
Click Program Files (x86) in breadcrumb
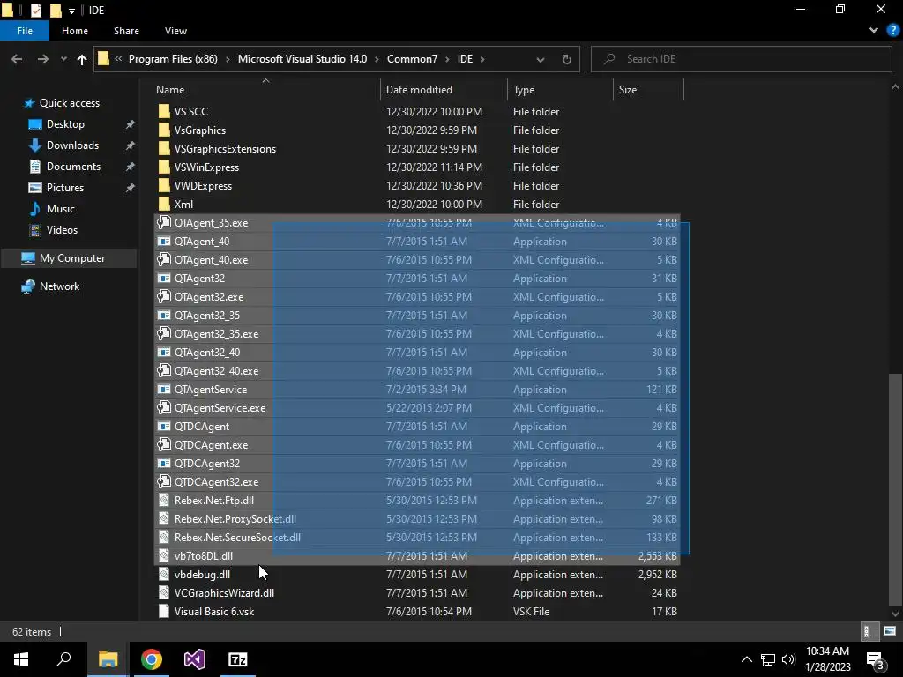tap(173, 59)
